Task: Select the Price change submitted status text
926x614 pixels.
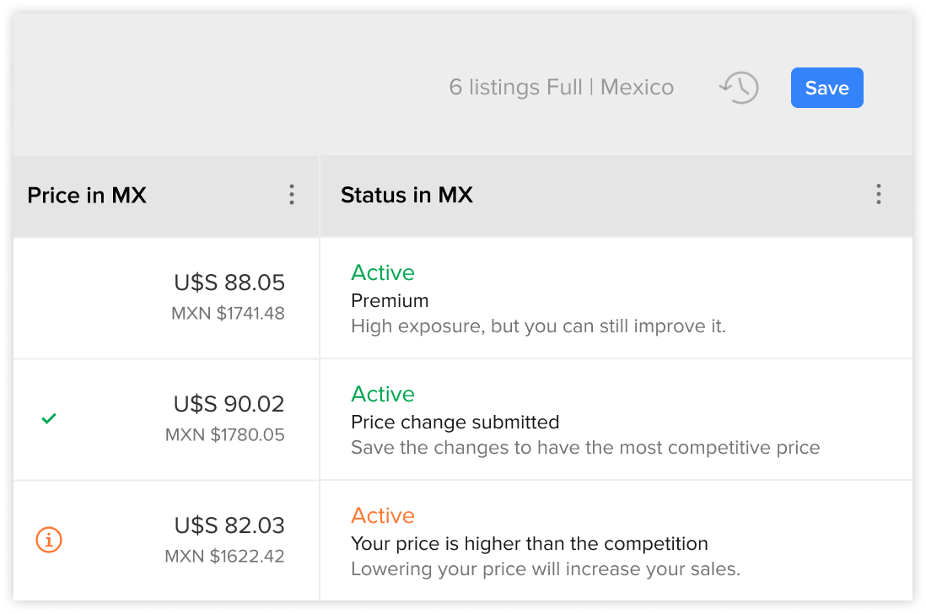Action: coord(455,422)
